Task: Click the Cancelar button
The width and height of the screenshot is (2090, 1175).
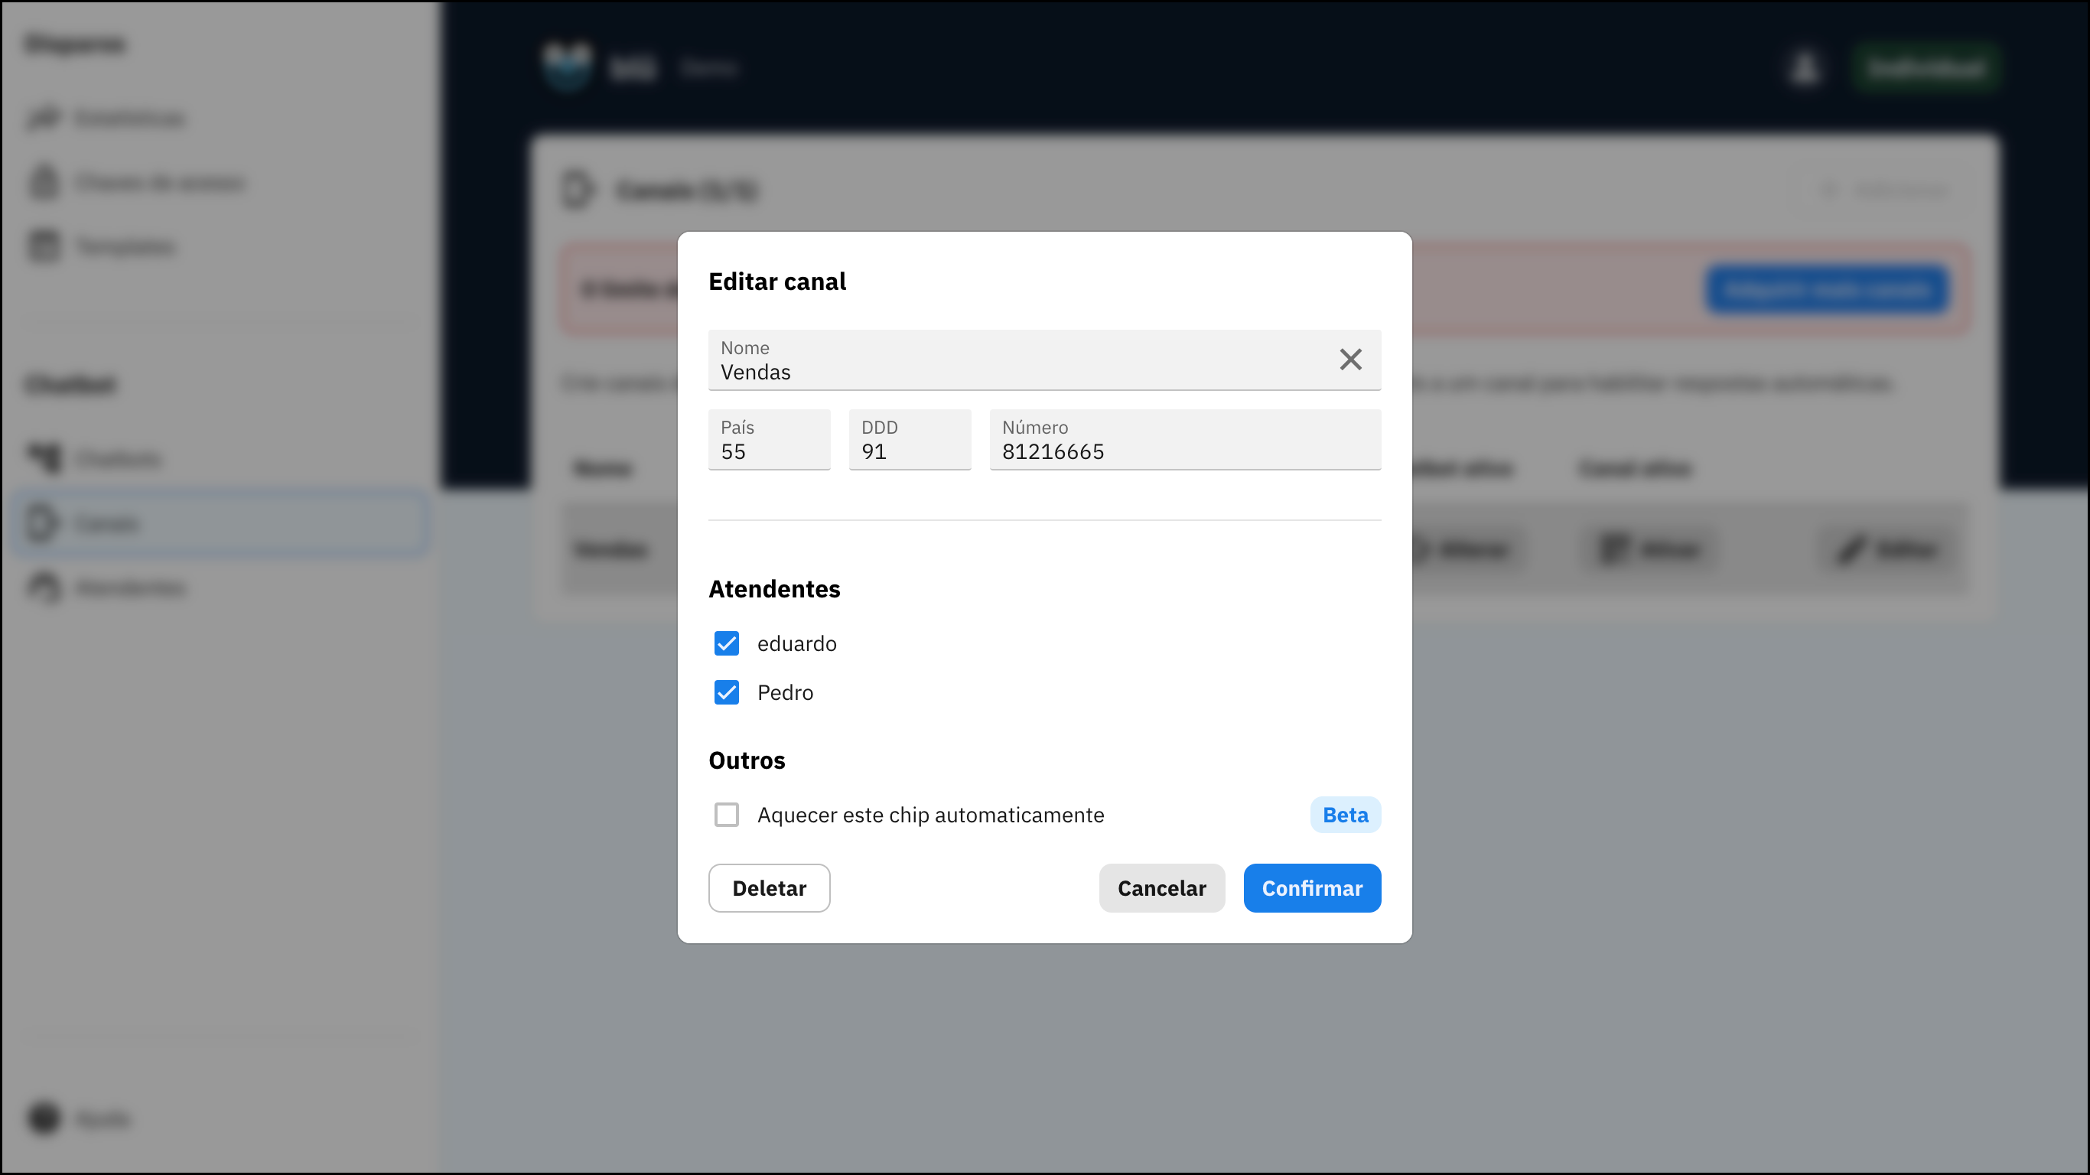Action: tap(1161, 887)
